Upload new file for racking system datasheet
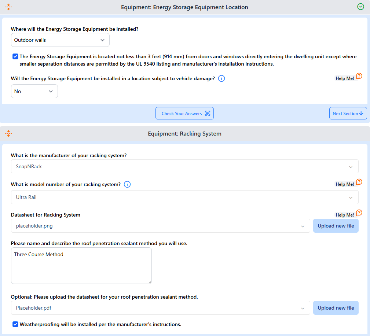The image size is (370, 336). click(336, 226)
